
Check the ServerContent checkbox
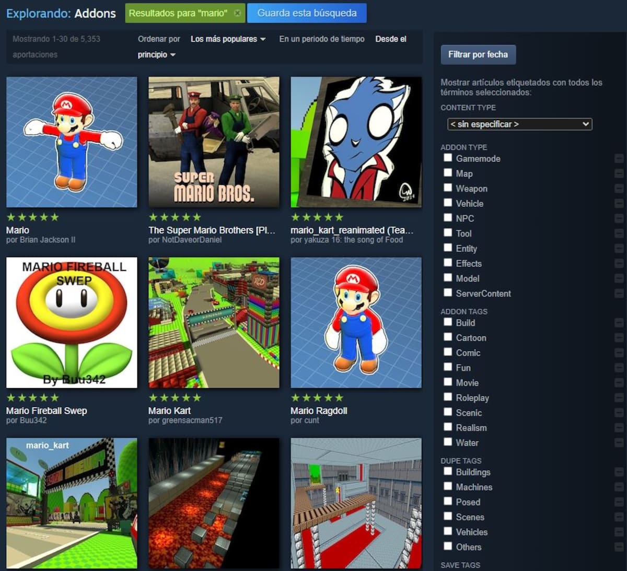point(448,293)
